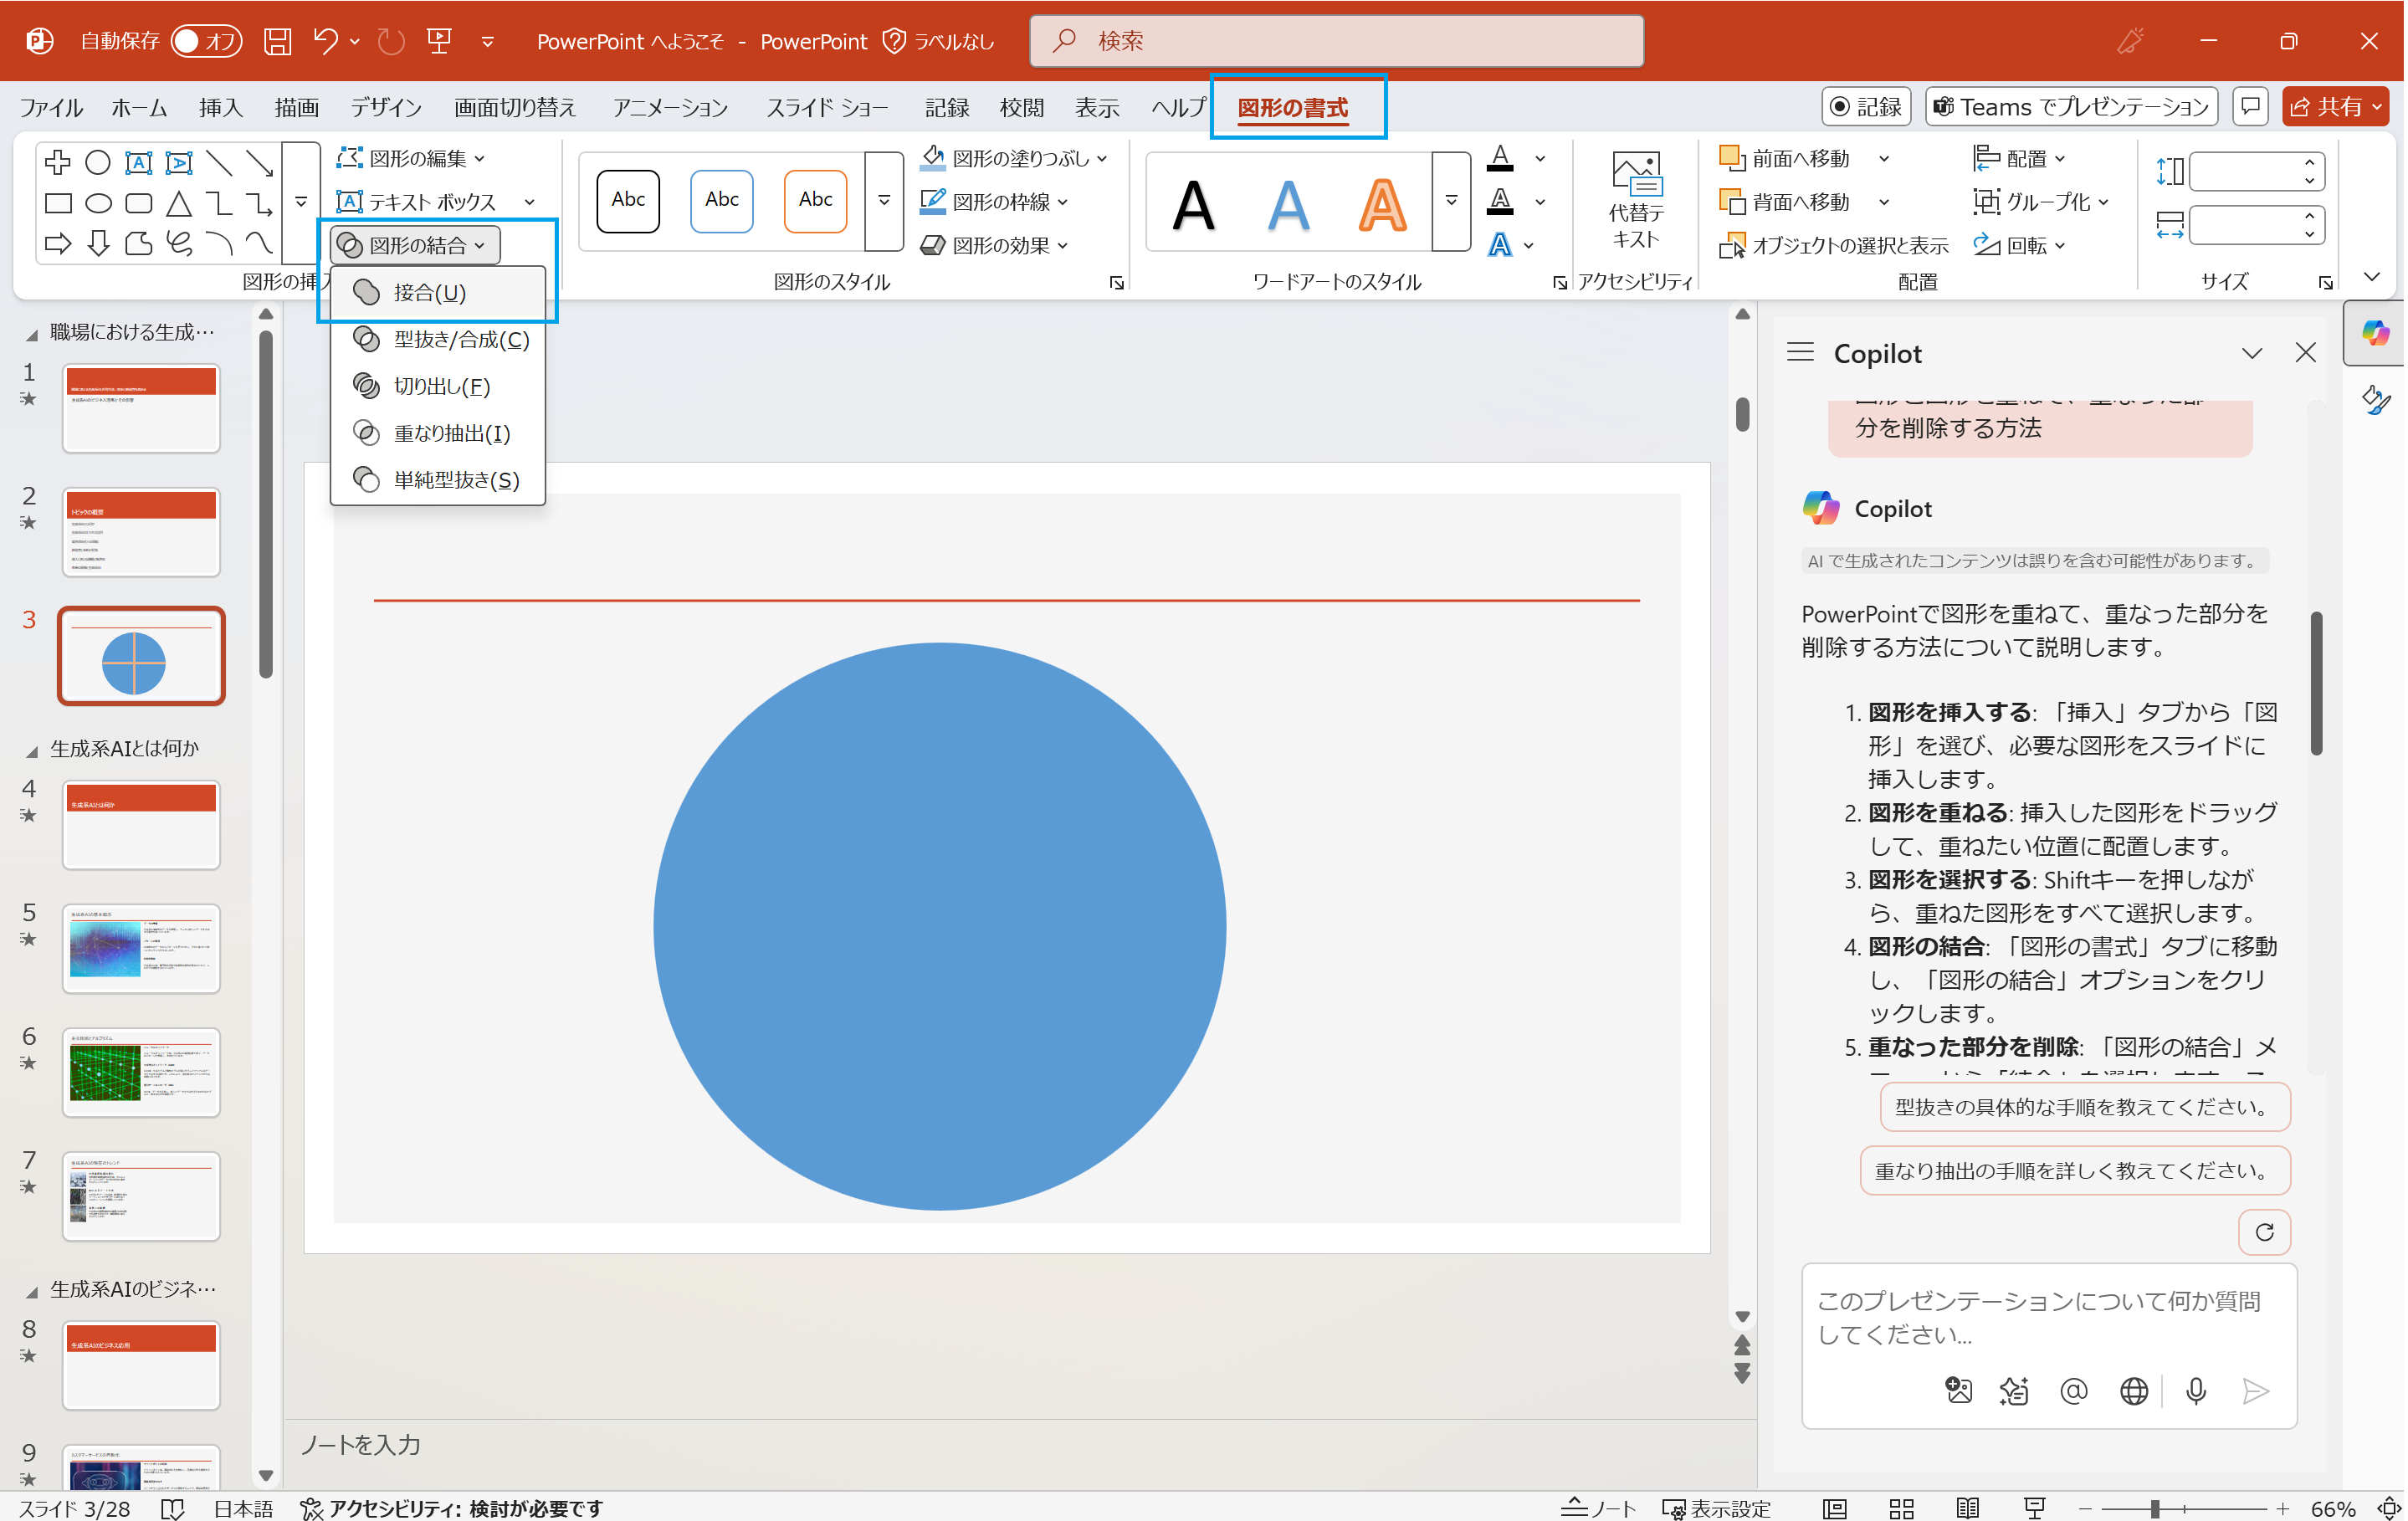
Task: Choose 型抜き/合成(C) from menu
Action: 438,339
